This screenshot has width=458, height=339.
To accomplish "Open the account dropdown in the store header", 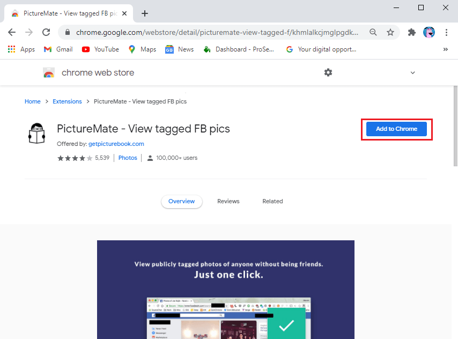I will [412, 72].
